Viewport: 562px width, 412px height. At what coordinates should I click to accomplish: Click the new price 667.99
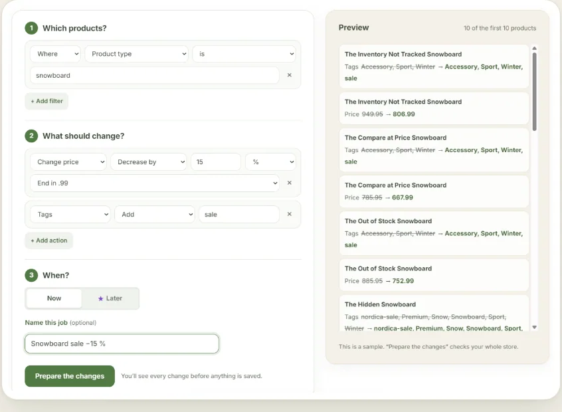402,197
